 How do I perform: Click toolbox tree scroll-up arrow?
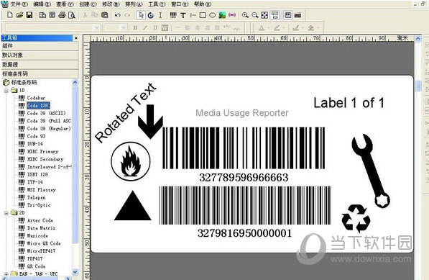(75, 82)
